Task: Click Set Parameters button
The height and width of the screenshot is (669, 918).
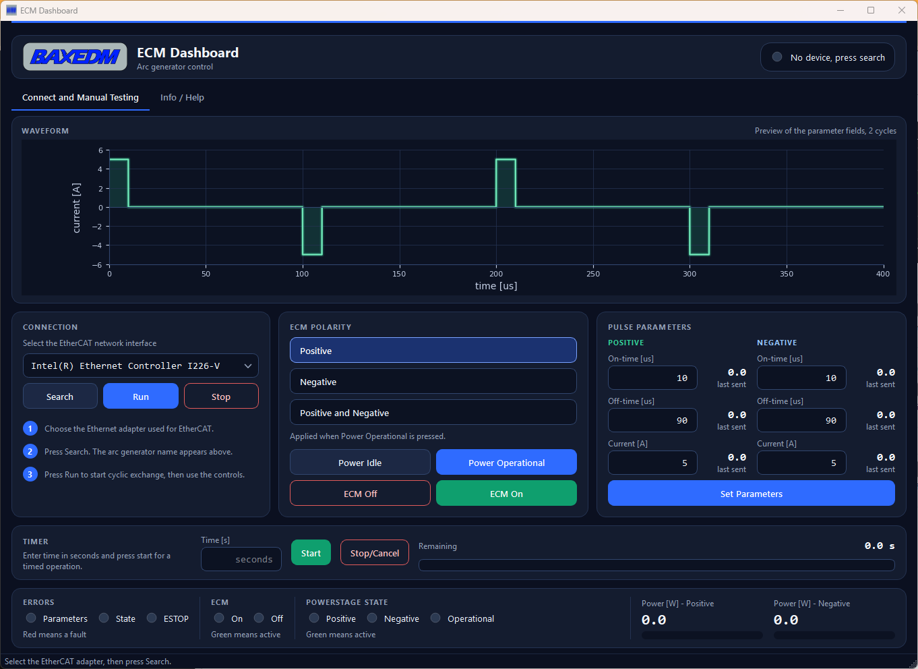Action: coord(752,494)
